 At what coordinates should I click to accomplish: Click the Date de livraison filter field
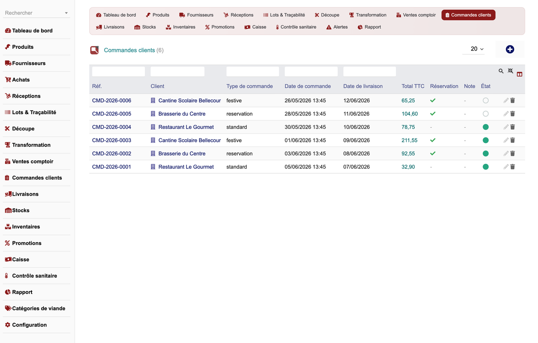(x=369, y=72)
